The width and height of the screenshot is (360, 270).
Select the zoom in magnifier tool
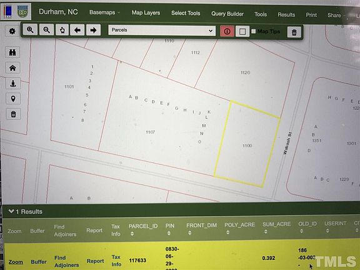point(30,29)
